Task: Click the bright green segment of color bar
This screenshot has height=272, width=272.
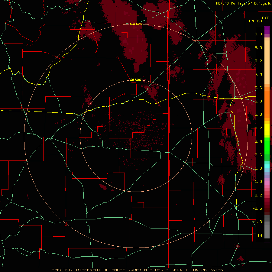Action: tap(267, 146)
